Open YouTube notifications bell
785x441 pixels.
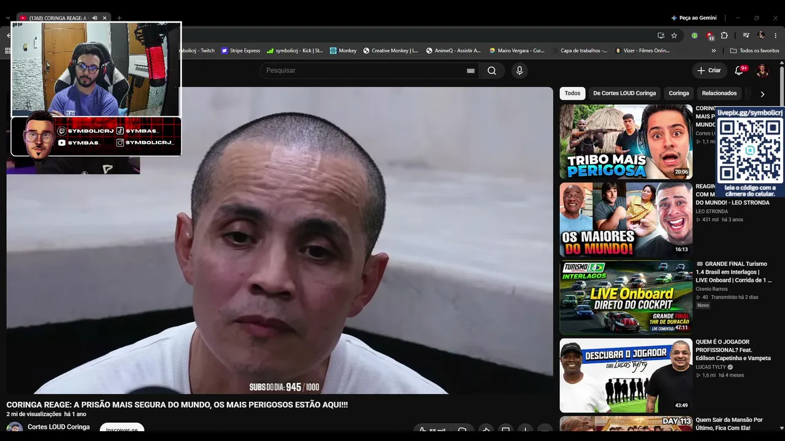pyautogui.click(x=739, y=70)
